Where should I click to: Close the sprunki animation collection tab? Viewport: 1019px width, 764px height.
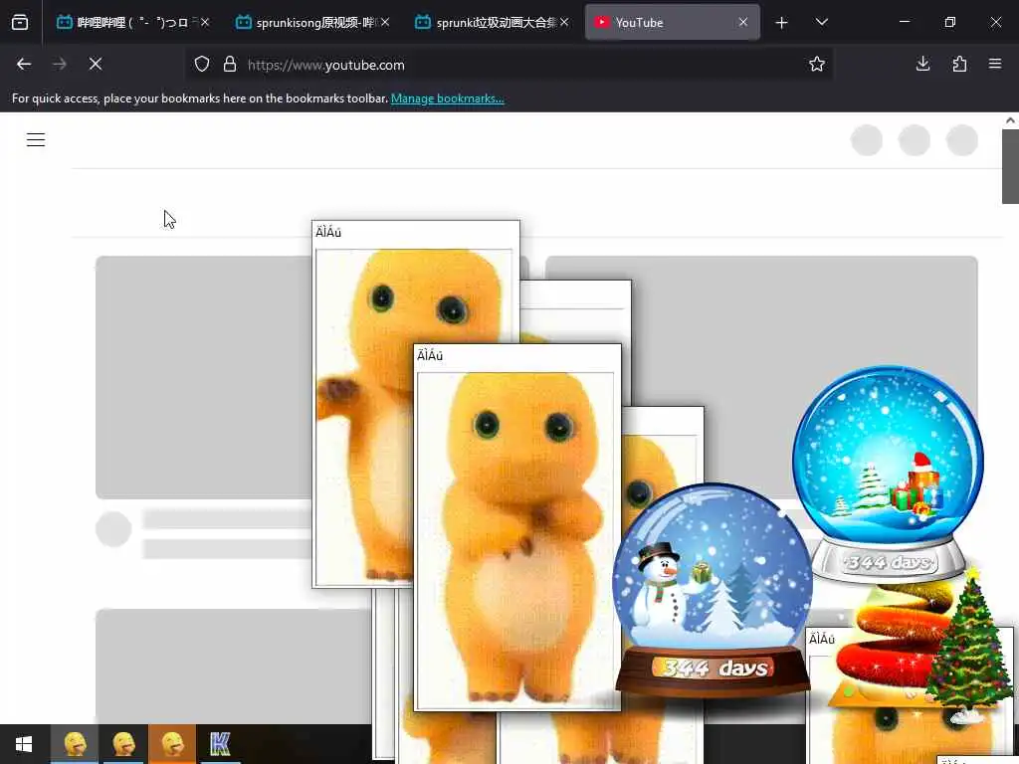tap(564, 22)
